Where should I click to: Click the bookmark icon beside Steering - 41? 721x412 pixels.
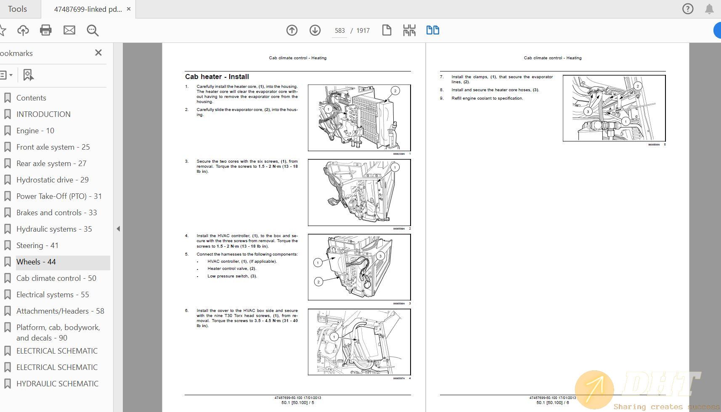(x=8, y=246)
